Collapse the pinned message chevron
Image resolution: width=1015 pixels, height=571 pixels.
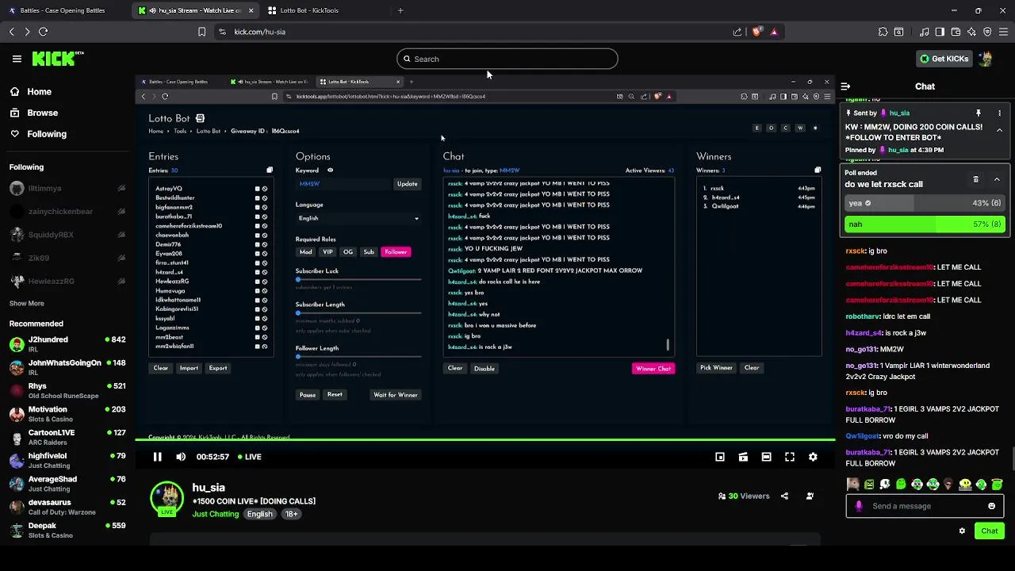(999, 130)
